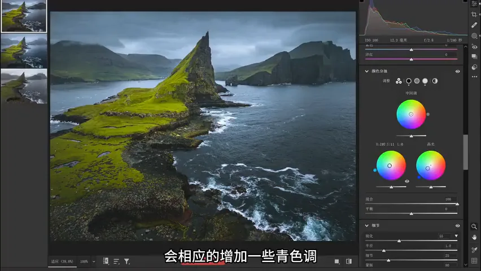Toggle visibility of Color Grading panel
The width and height of the screenshot is (481, 271).
[x=457, y=71]
